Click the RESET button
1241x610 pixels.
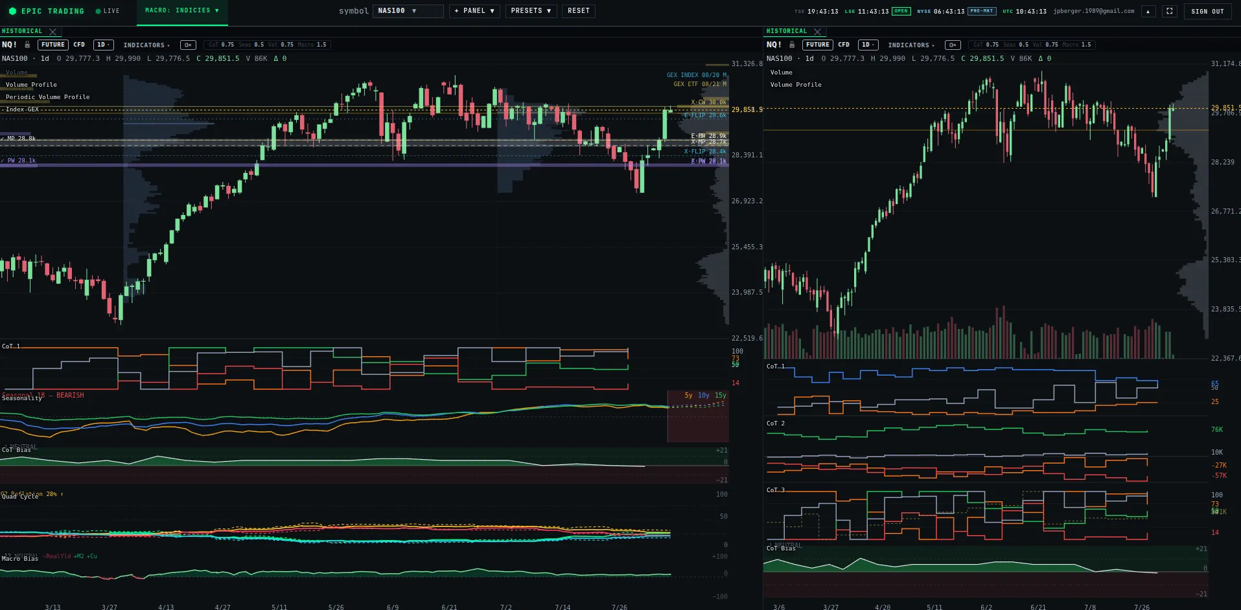[578, 11]
